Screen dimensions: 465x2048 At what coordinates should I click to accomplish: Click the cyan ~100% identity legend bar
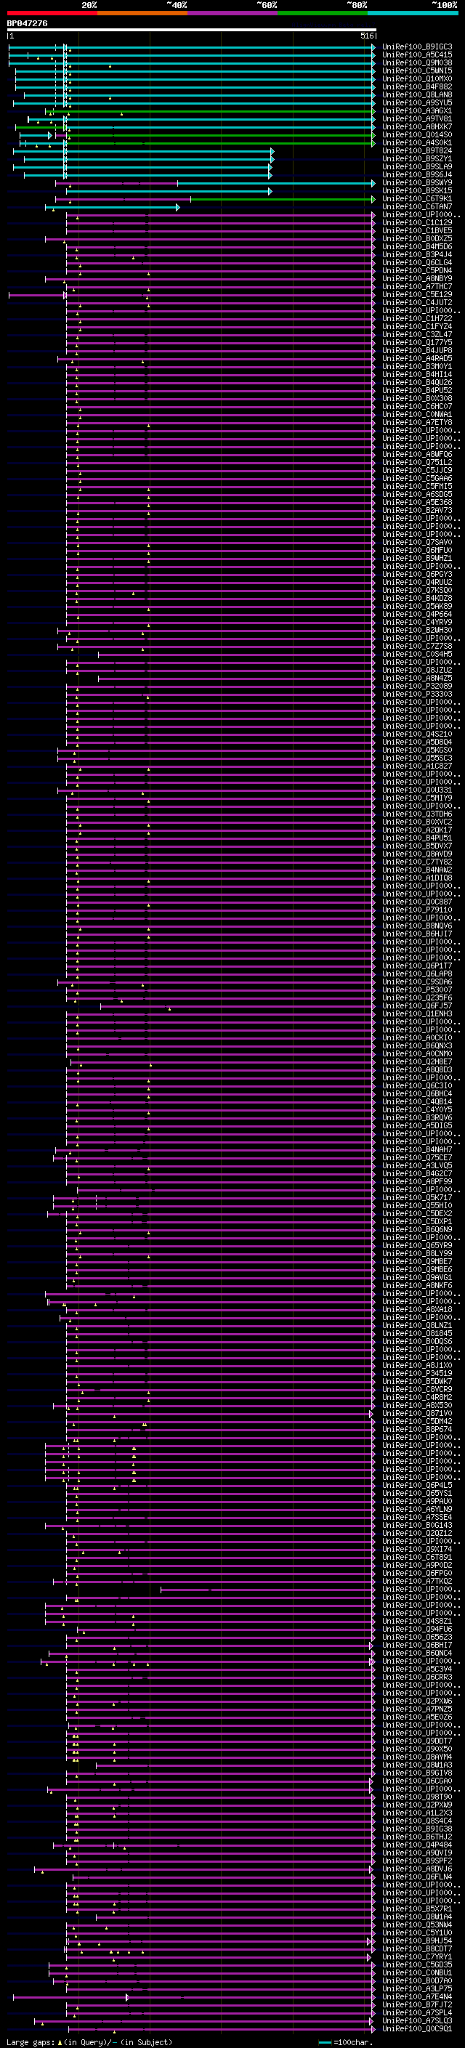pyautogui.click(x=413, y=13)
